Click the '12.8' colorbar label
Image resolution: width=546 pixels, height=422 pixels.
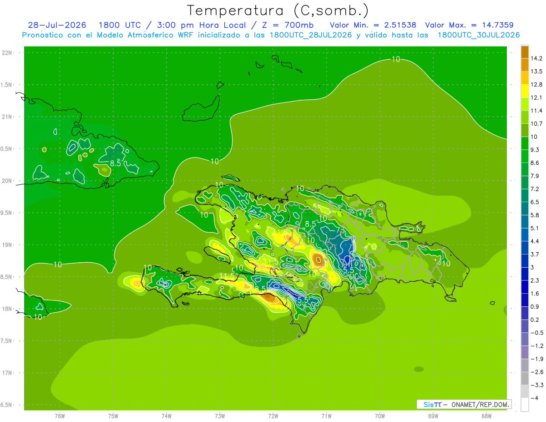[x=536, y=85]
